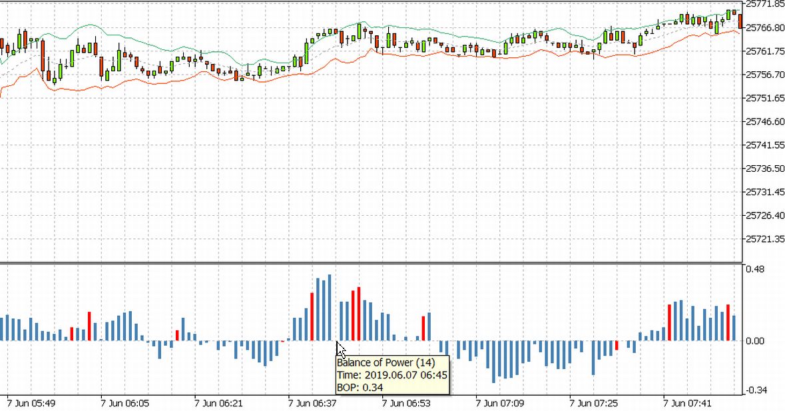Click the BOP: 0.34 tooltip value

(360, 387)
